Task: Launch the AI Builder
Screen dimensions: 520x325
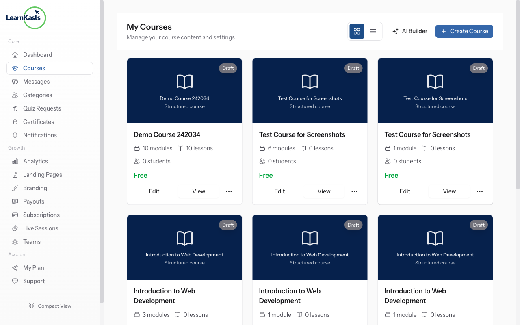Action: click(410, 31)
